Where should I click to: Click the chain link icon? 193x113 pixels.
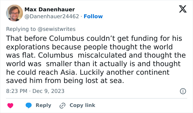63,105
